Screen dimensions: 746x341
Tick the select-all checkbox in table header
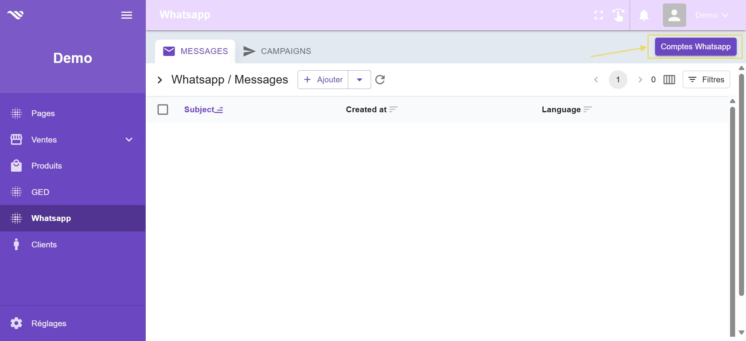[163, 110]
